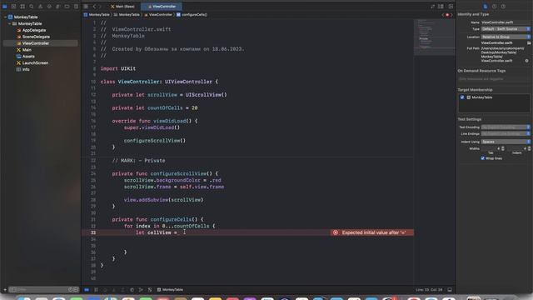Screen dimensions: 533x300
Task: Select Main storyboard in the navigator
Action: pos(27,50)
